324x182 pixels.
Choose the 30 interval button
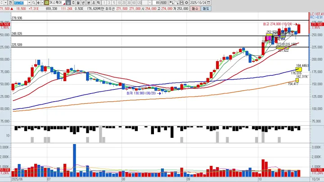pyautogui.click(x=129, y=3)
